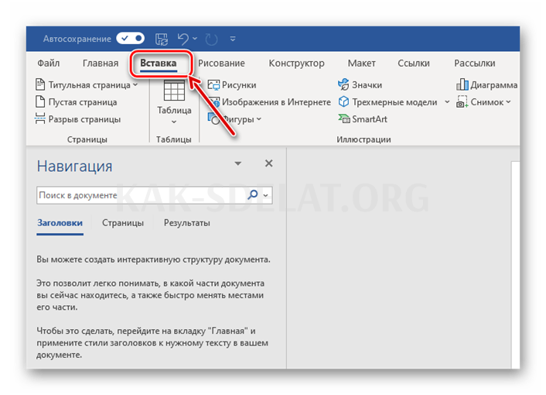Click the Страницы group label
546x395 pixels.
[x=87, y=139]
